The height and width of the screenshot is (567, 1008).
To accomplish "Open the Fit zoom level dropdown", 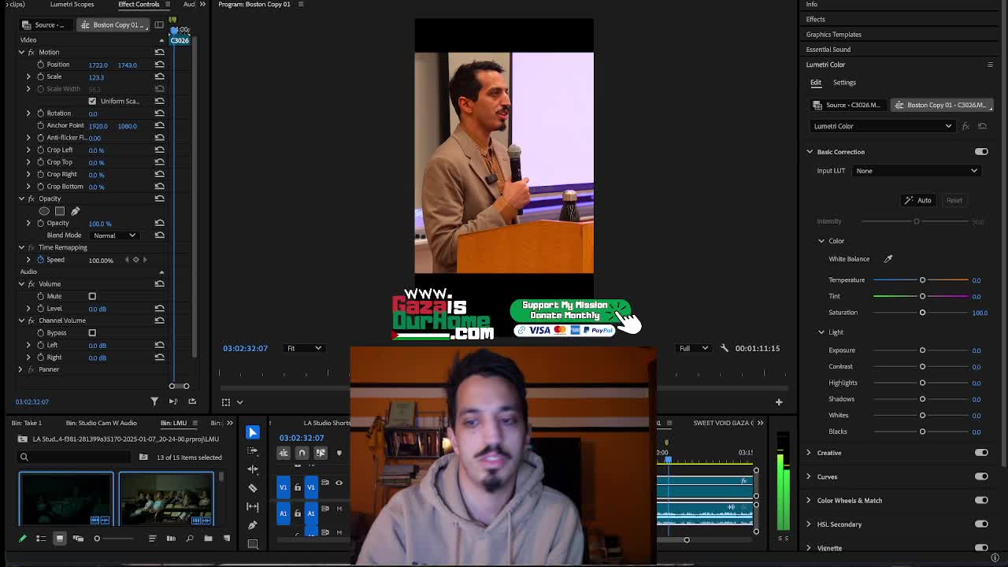I will [x=303, y=348].
